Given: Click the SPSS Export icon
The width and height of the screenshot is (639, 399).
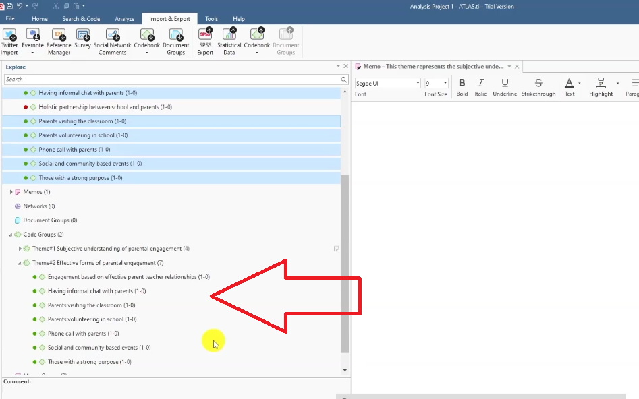Looking at the screenshot, I should (205, 34).
